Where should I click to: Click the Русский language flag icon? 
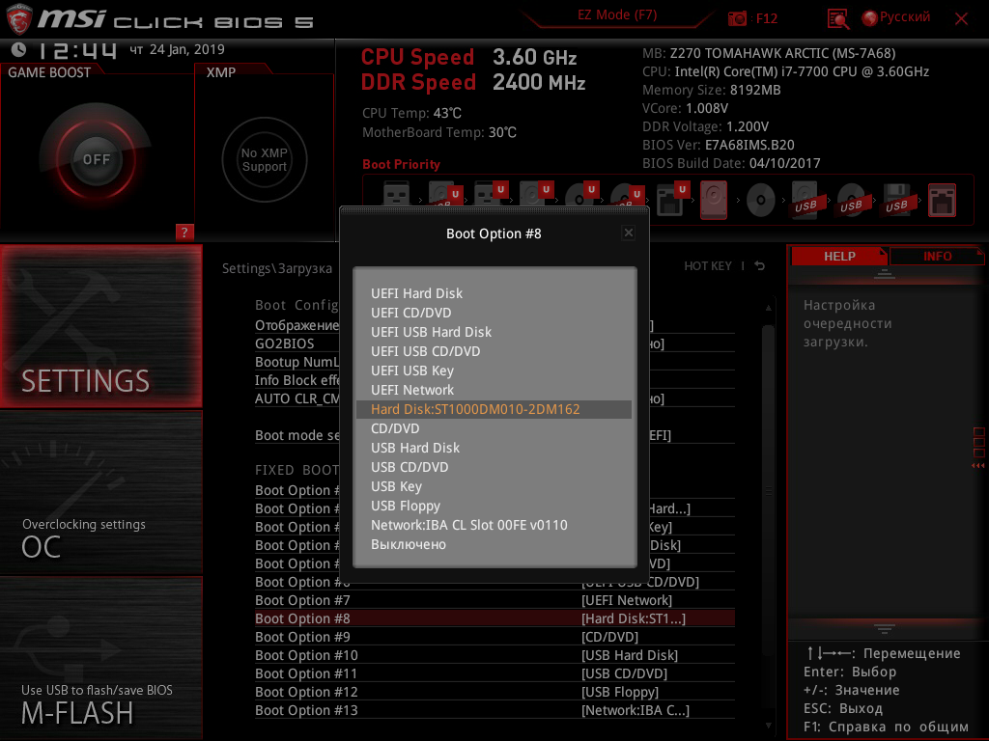click(869, 17)
